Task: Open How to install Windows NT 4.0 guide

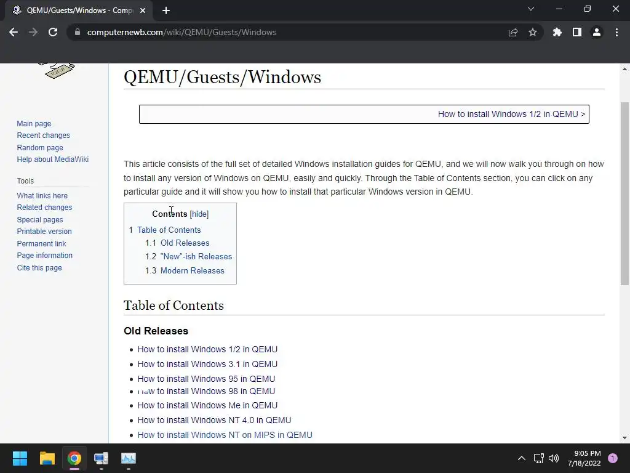Action: [x=214, y=420]
